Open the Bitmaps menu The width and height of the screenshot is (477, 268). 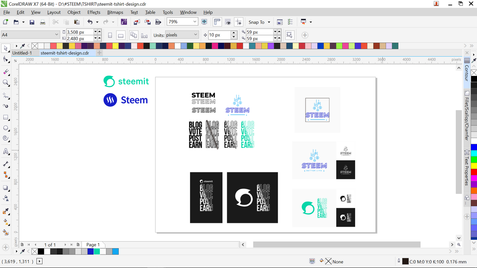(x=115, y=12)
